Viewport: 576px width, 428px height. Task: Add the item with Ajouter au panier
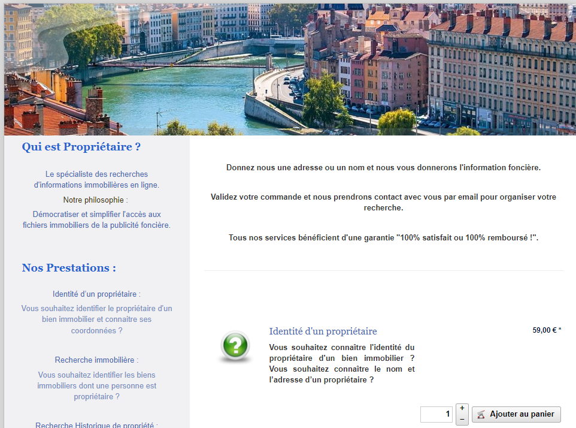click(516, 414)
